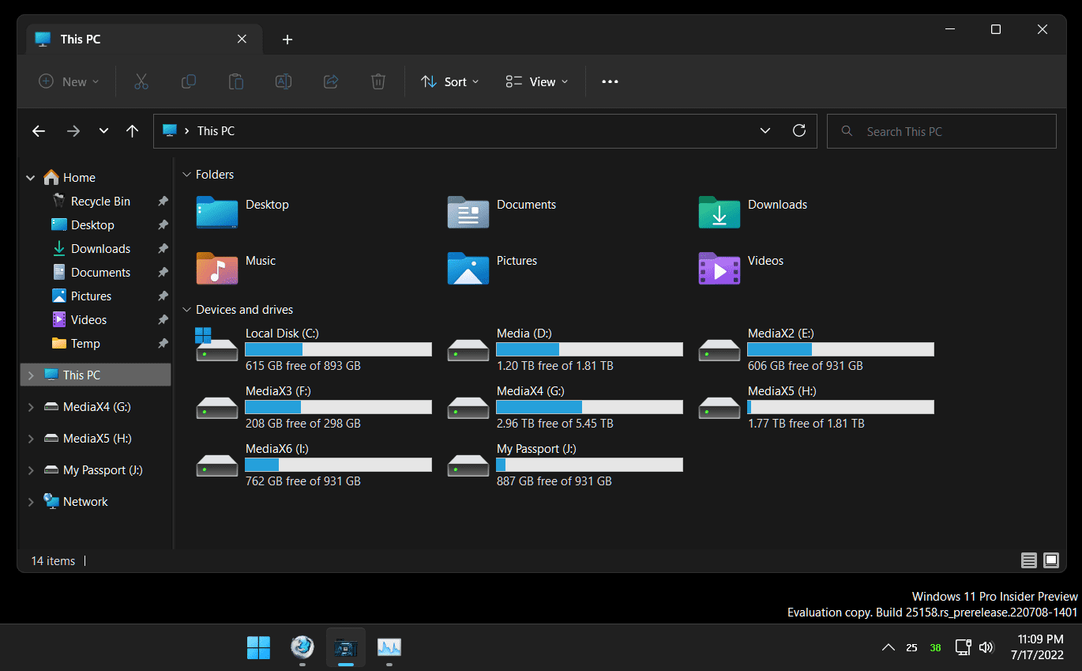Open the Pictures folder icon in Folders
The height and width of the screenshot is (671, 1082).
(468, 268)
